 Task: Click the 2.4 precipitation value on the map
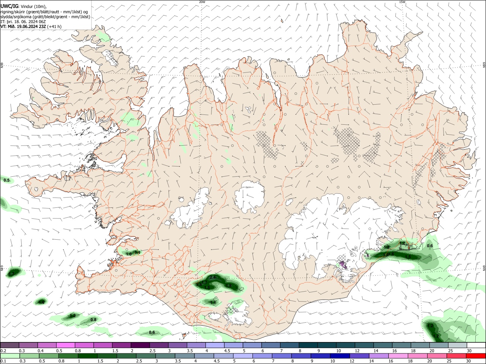213,278
